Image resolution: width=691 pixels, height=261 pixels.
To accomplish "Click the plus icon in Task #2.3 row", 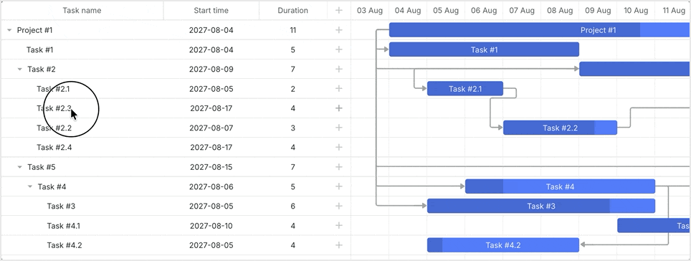I will (339, 108).
